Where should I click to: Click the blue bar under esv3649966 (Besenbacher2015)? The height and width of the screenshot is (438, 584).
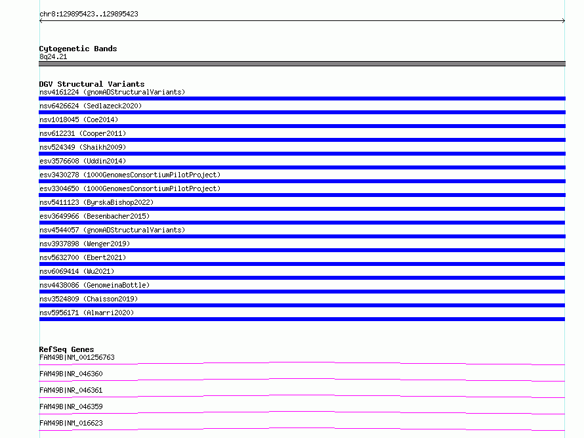point(302,223)
